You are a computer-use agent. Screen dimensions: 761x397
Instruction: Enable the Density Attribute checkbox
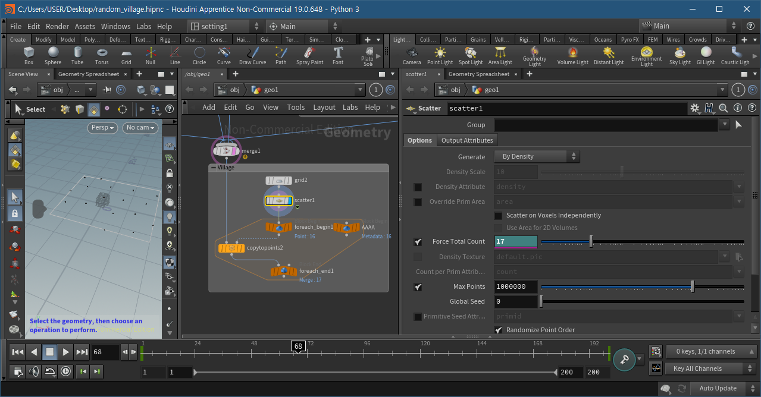tap(418, 187)
